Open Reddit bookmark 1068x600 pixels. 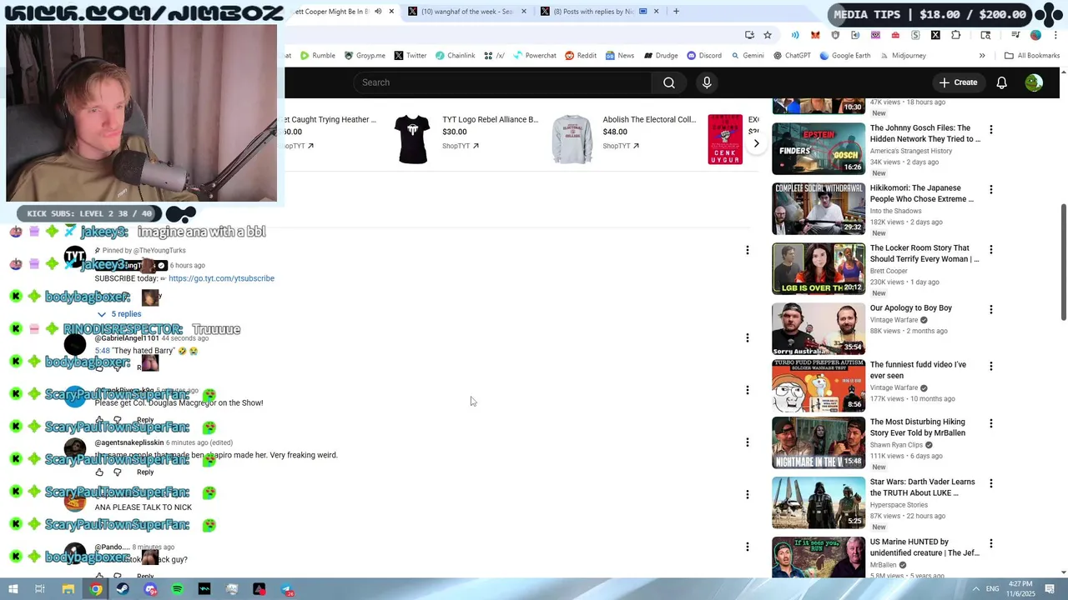581,56
